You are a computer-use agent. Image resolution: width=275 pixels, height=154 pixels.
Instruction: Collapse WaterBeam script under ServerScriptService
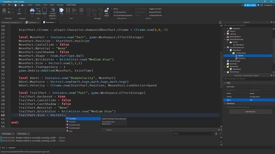pos(227,50)
